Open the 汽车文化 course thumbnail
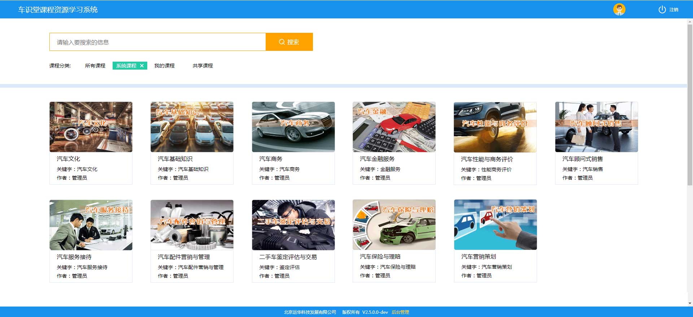The height and width of the screenshot is (317, 693). coord(91,127)
